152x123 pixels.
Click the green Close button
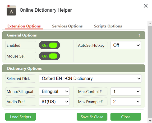pyautogui.click(x=126, y=117)
